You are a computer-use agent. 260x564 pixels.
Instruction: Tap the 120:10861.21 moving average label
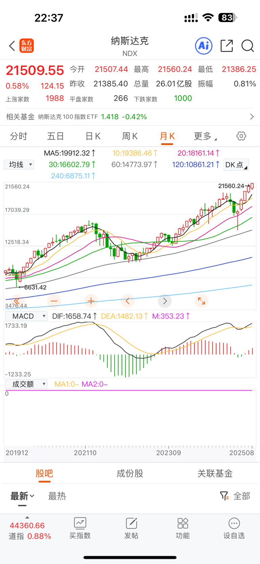coord(196,165)
